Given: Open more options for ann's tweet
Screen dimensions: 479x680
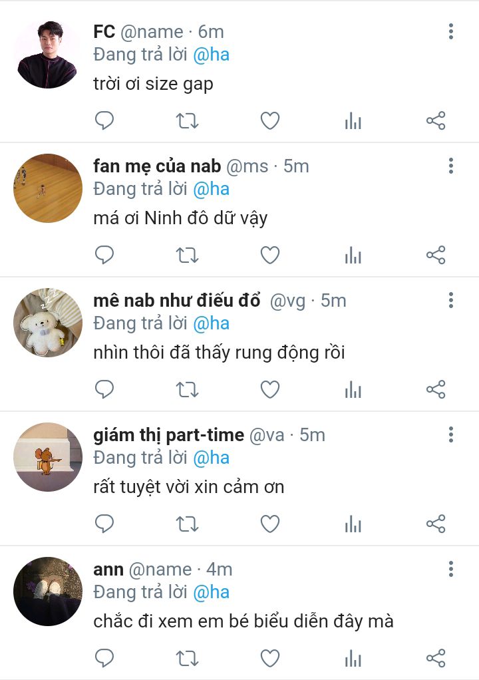Looking at the screenshot, I should tap(451, 570).
